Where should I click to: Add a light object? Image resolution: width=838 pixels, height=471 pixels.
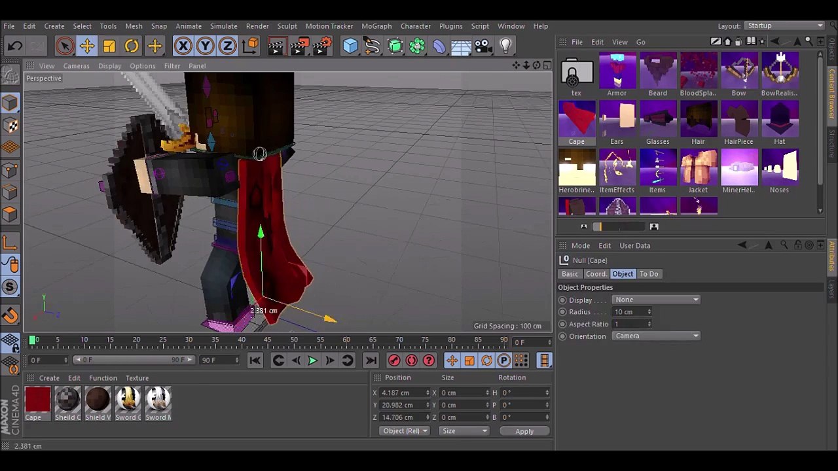[505, 46]
